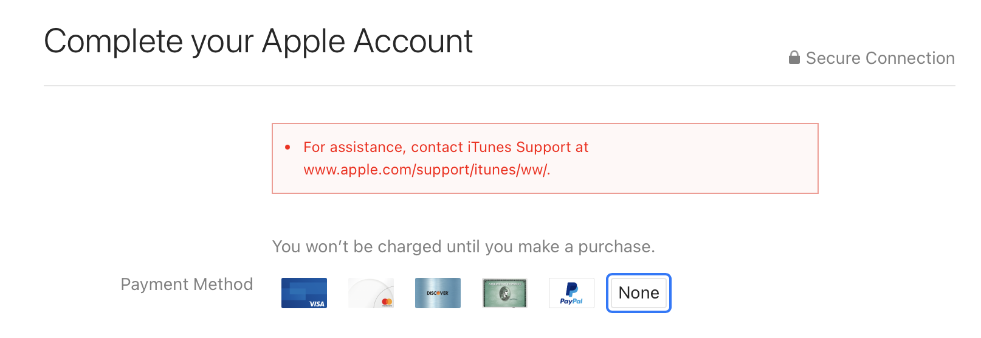The width and height of the screenshot is (981, 338).
Task: Select None as payment method
Action: click(639, 293)
